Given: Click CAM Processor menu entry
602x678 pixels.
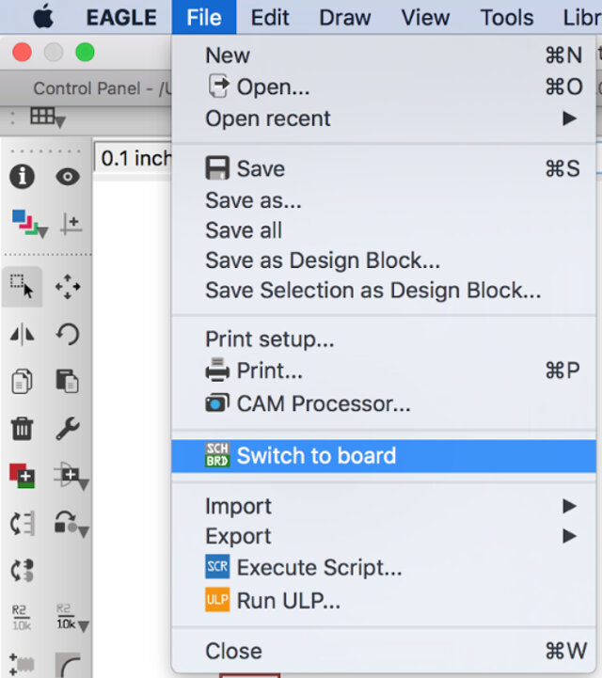Looking at the screenshot, I should pyautogui.click(x=323, y=404).
